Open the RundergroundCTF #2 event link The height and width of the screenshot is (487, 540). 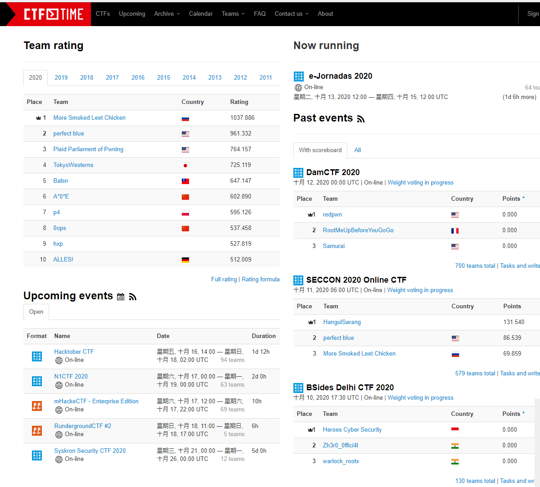coord(82,426)
